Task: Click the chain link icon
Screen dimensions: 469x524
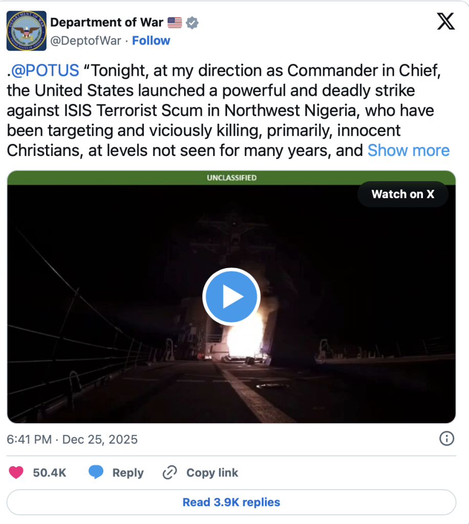Action: click(169, 472)
